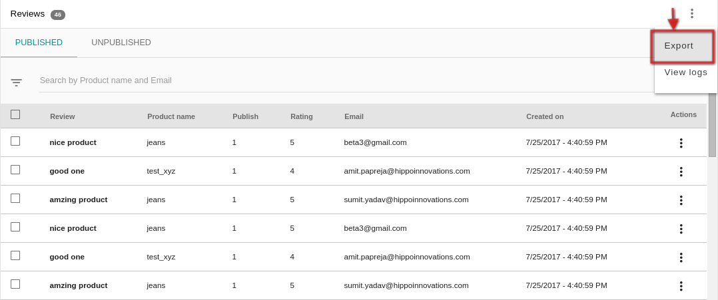The image size is (718, 300).
Task: Select the PUBLISHED tab
Action: (39, 43)
